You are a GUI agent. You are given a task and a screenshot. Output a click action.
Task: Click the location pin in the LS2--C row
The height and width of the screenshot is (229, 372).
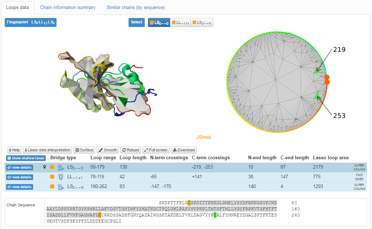click(x=44, y=167)
